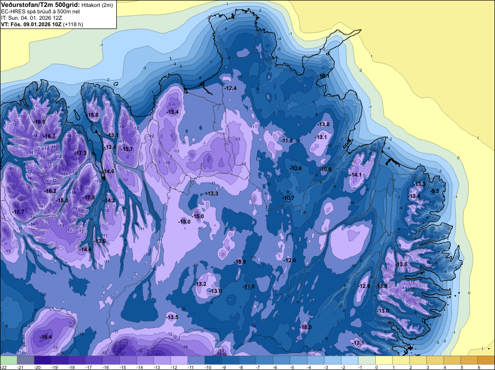495x370 pixels.
Task: Select the pale blue legend swatch labeled -2
Action: [349, 360]
